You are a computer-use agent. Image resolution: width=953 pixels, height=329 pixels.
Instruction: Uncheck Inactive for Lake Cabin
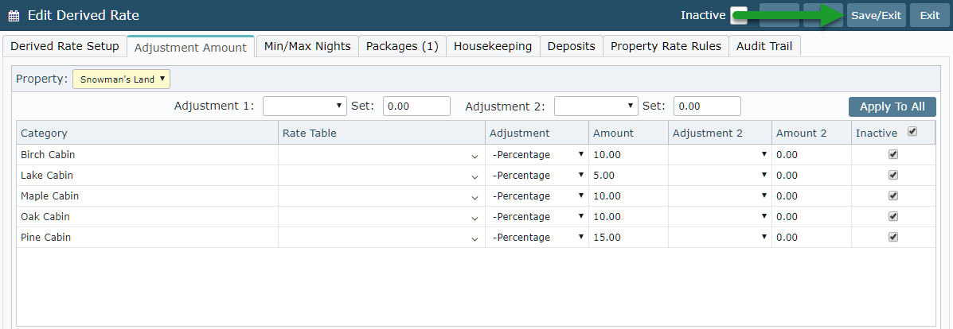[x=892, y=175]
